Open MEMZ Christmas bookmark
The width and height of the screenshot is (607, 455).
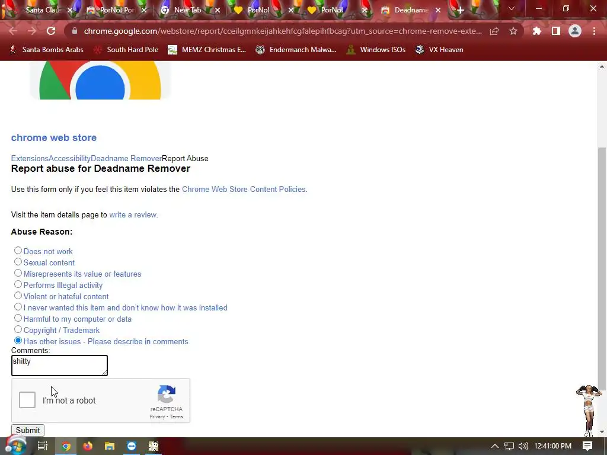pos(207,50)
